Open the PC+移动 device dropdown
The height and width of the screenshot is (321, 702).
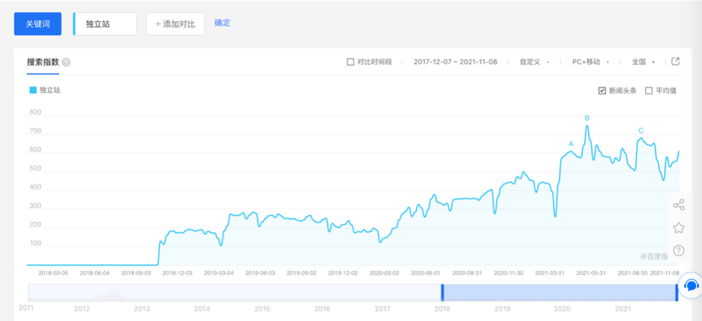[591, 62]
